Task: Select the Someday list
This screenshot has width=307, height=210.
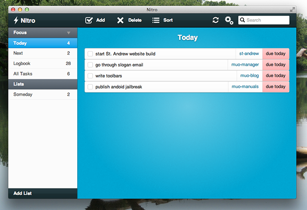Action: pos(43,94)
